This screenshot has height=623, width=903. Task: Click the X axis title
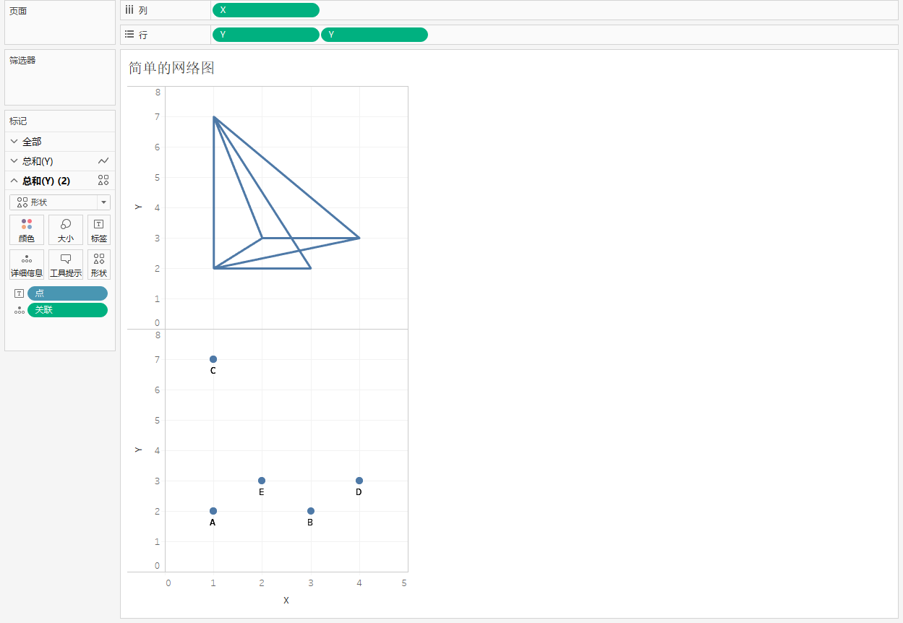point(286,601)
